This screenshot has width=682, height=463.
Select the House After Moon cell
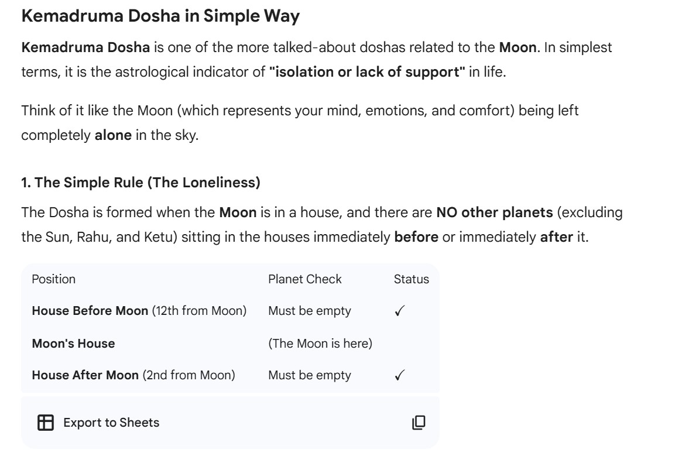click(133, 375)
